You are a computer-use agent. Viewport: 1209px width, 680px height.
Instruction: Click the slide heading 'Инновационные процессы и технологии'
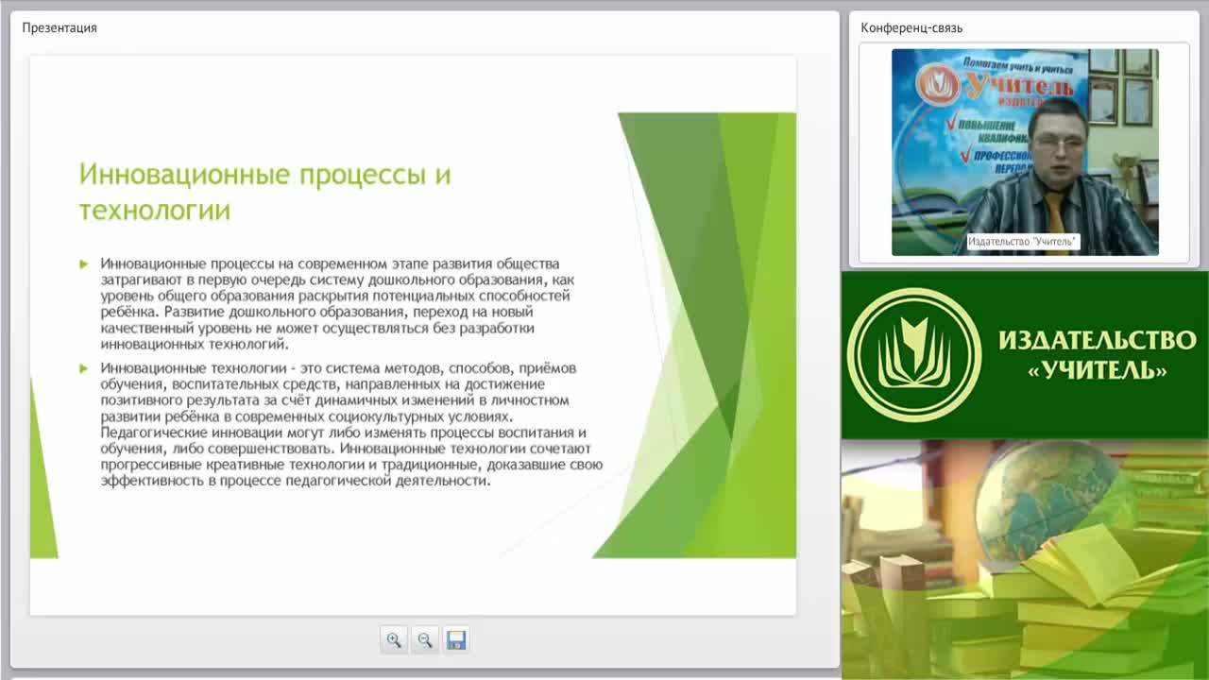(x=264, y=192)
